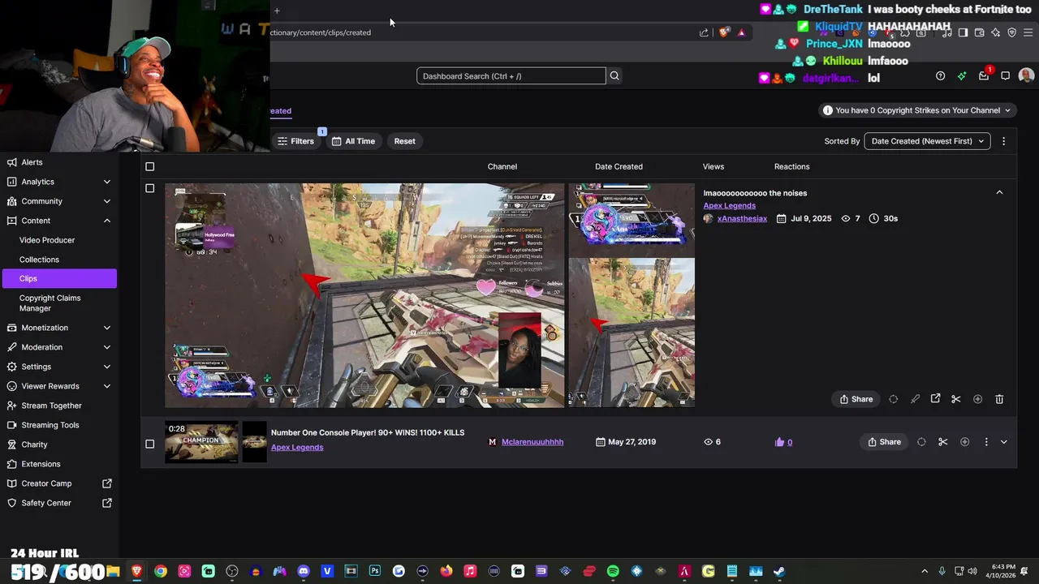
Task: Expand the May 27, 2019 clip row
Action: (x=1004, y=442)
